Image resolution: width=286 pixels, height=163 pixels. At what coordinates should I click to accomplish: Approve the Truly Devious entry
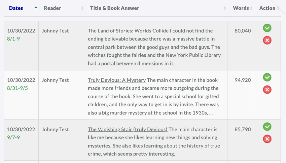coord(267,77)
